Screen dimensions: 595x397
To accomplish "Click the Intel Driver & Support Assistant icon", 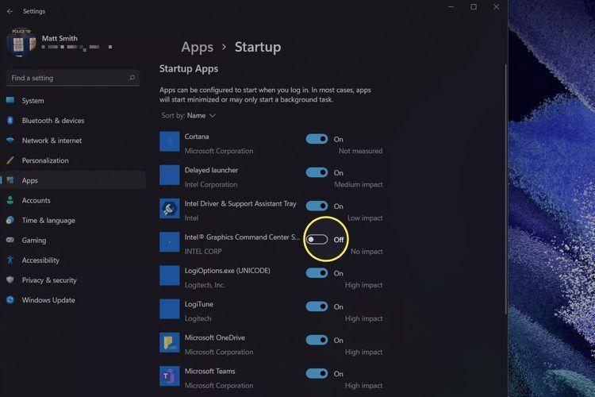I will click(170, 209).
